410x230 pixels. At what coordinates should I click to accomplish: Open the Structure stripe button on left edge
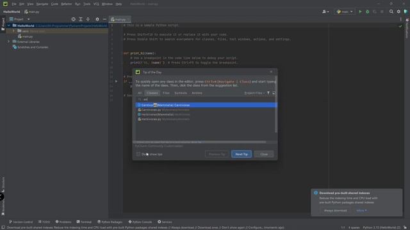click(3, 185)
